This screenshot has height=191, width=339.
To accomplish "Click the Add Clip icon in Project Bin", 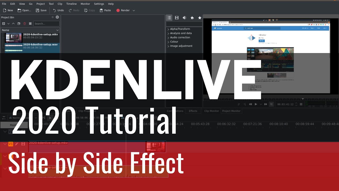I will point(4,24).
